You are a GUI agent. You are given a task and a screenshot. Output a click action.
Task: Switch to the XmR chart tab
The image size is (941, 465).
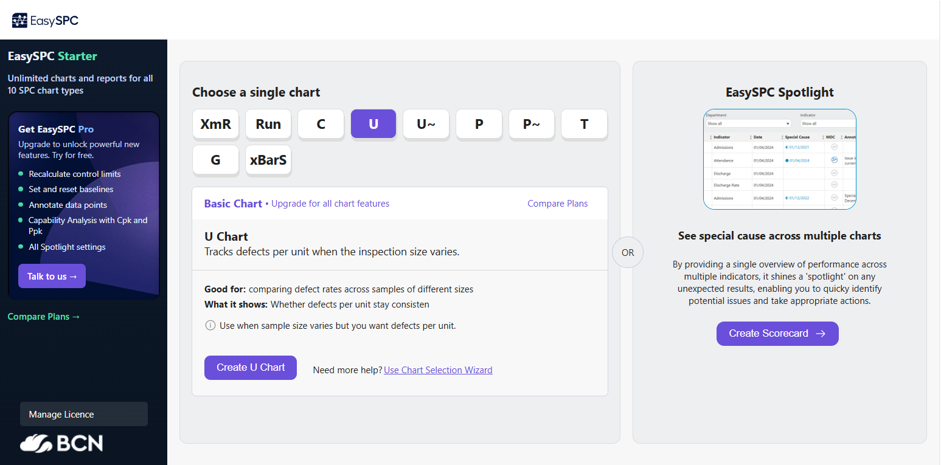click(x=215, y=123)
